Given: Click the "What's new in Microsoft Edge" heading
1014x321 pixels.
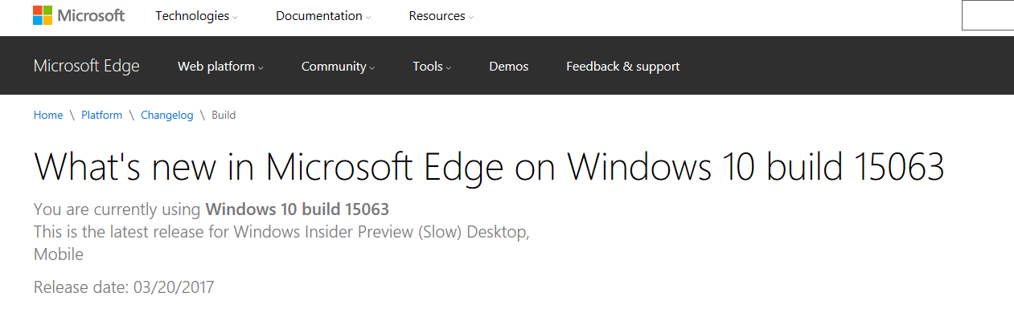Looking at the screenshot, I should coord(488,166).
